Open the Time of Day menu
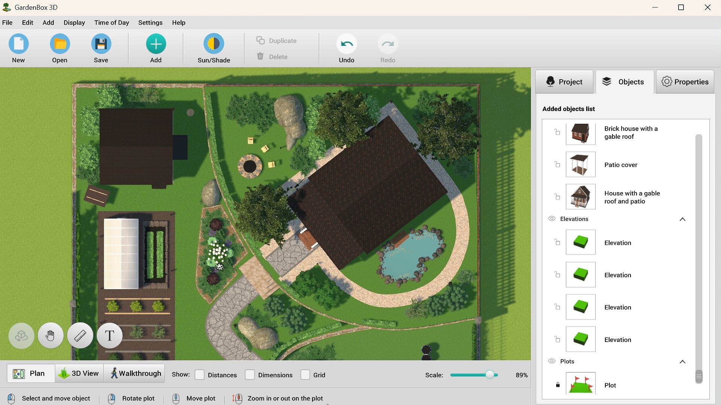This screenshot has width=721, height=405. click(112, 22)
